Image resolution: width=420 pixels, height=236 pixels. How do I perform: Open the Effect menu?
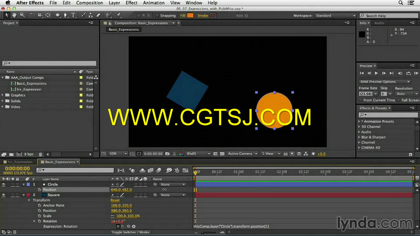(132, 3)
